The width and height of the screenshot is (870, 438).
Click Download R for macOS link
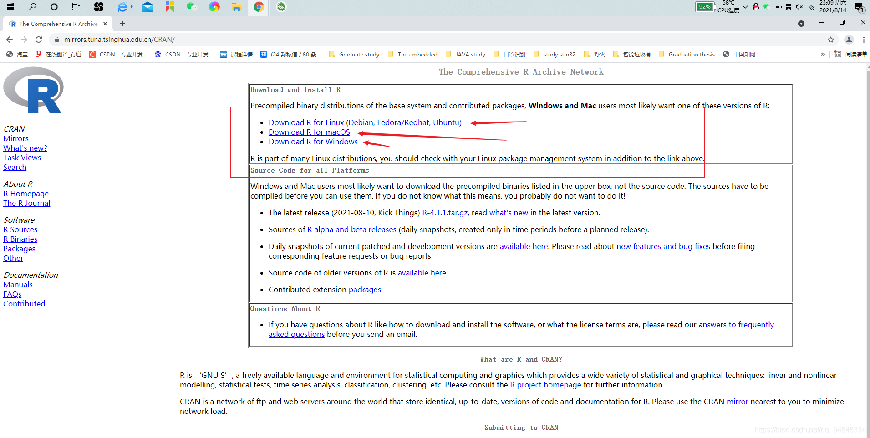(x=309, y=132)
